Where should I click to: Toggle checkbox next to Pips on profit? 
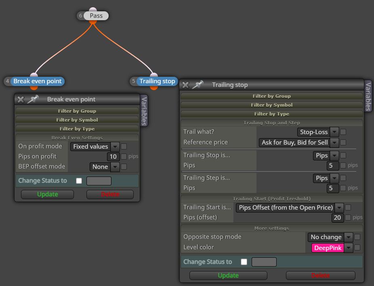(x=124, y=156)
